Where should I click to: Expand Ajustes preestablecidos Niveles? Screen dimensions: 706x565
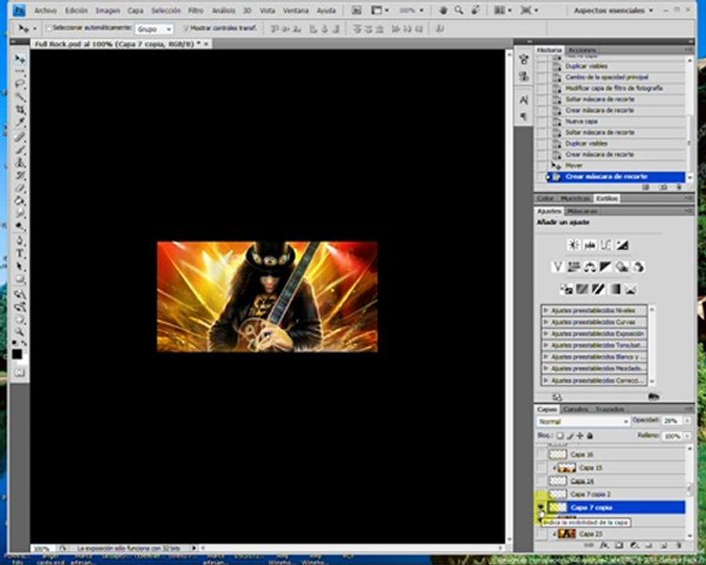(x=546, y=311)
